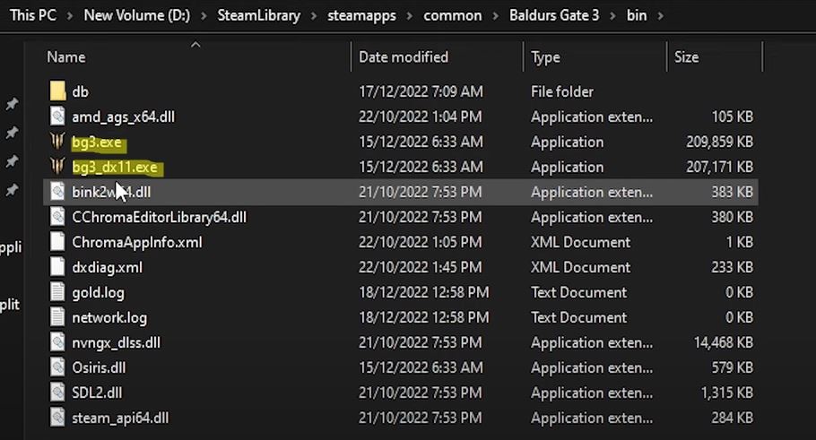The height and width of the screenshot is (440, 816).
Task: Click the dxdiag.xml document icon
Action: [57, 266]
